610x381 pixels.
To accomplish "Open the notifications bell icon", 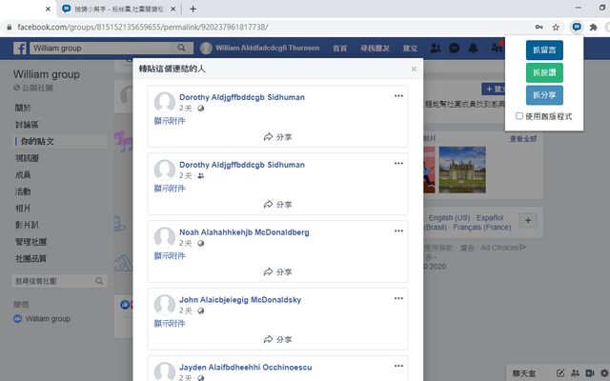I will point(475,48).
